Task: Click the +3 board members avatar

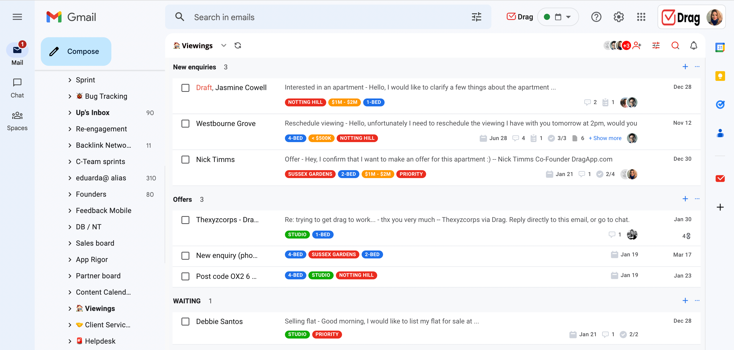Action: 626,46
